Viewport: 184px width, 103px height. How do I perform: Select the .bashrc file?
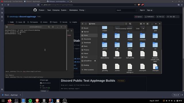(142, 55)
